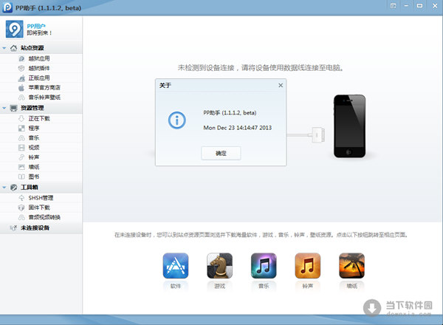Click the SHSH管理 icon
Viewport: 443px width, 325px height.
pyautogui.click(x=21, y=198)
